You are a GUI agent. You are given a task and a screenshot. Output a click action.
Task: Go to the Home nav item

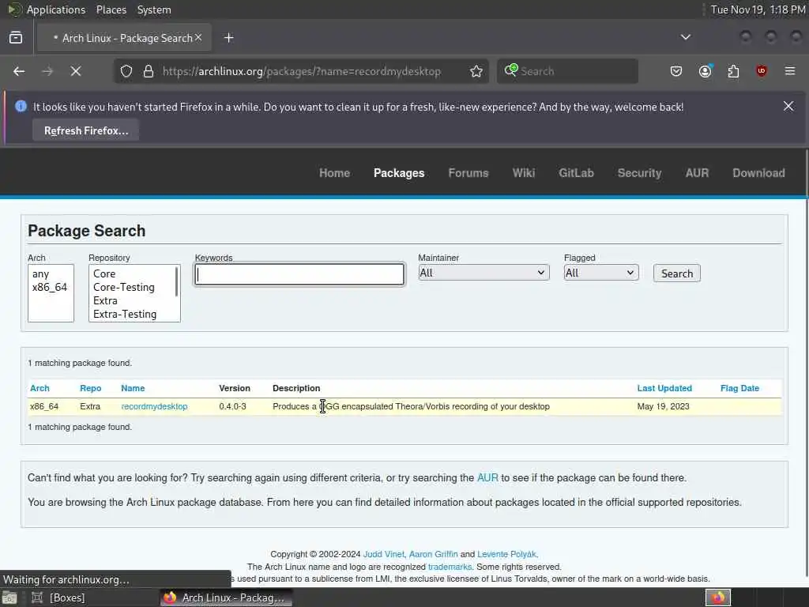(334, 173)
